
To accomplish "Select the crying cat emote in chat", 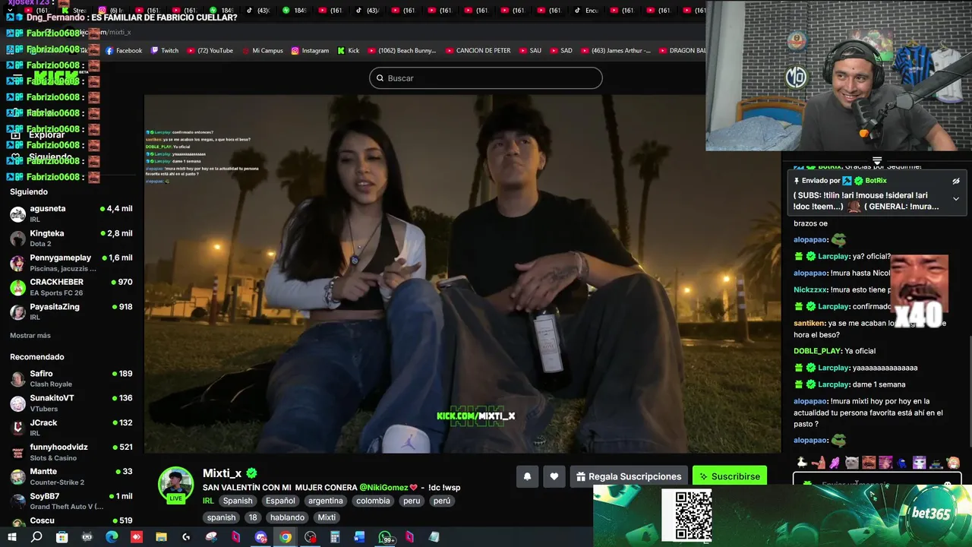I will (852, 463).
